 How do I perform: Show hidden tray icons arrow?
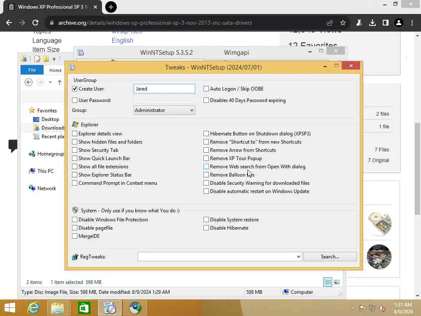click(352, 308)
